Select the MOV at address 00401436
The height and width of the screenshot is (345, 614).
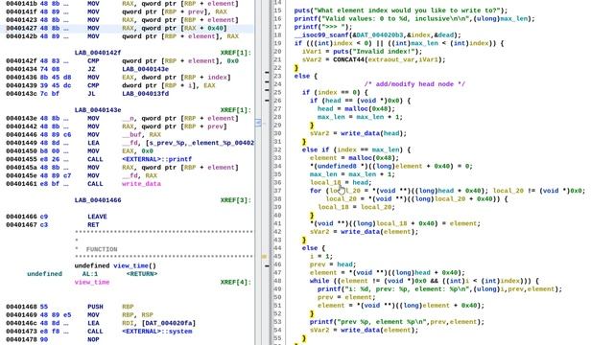point(118,78)
